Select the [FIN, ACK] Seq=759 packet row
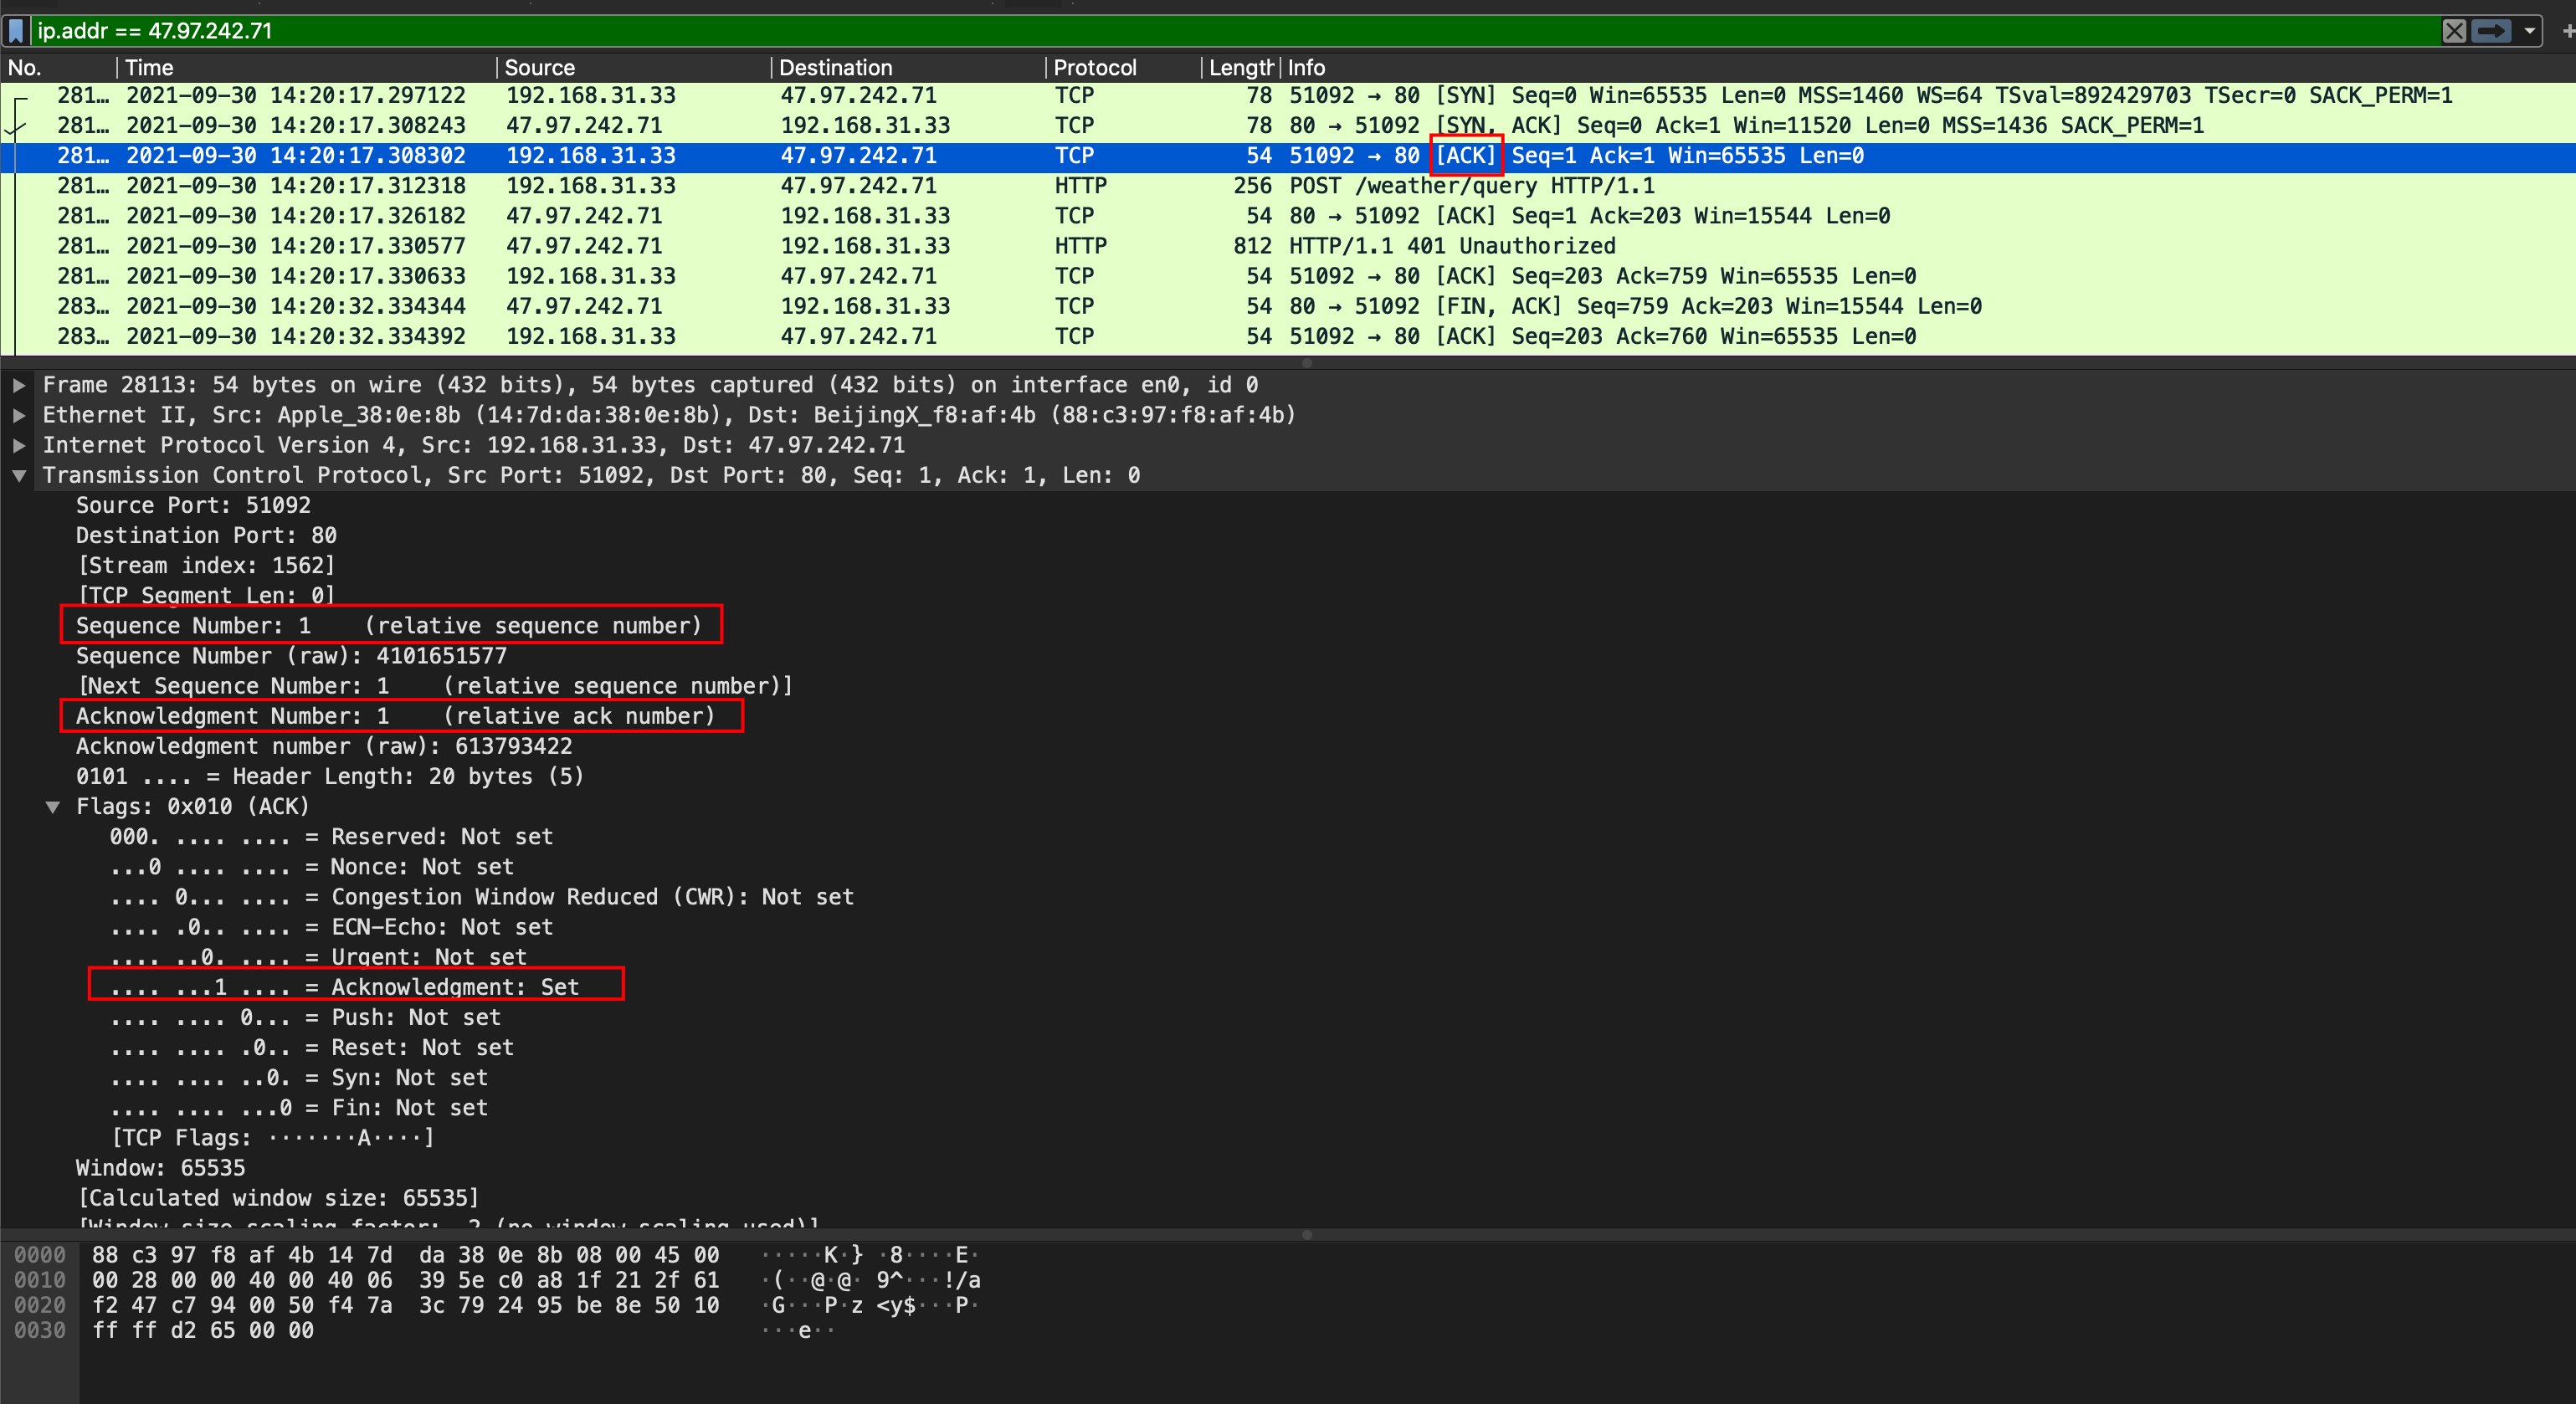This screenshot has height=1404, width=2576. click(x=1288, y=306)
